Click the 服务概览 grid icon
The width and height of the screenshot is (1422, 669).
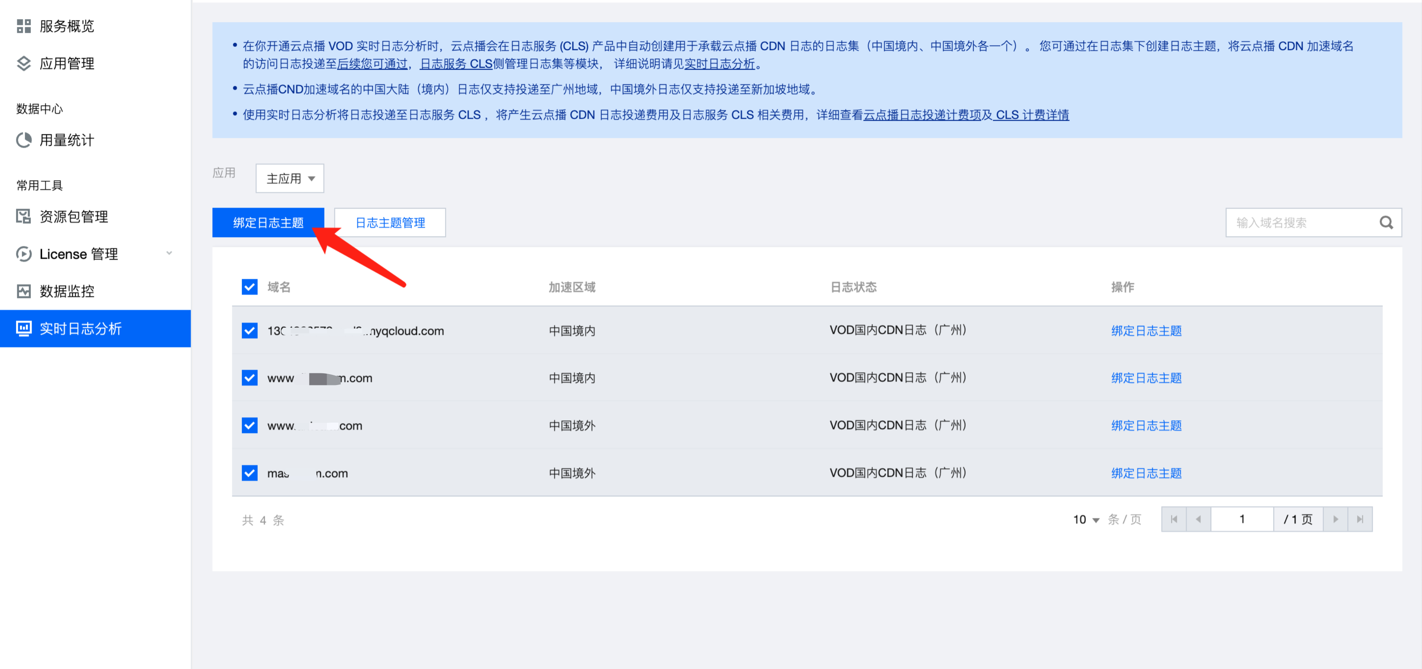point(23,26)
